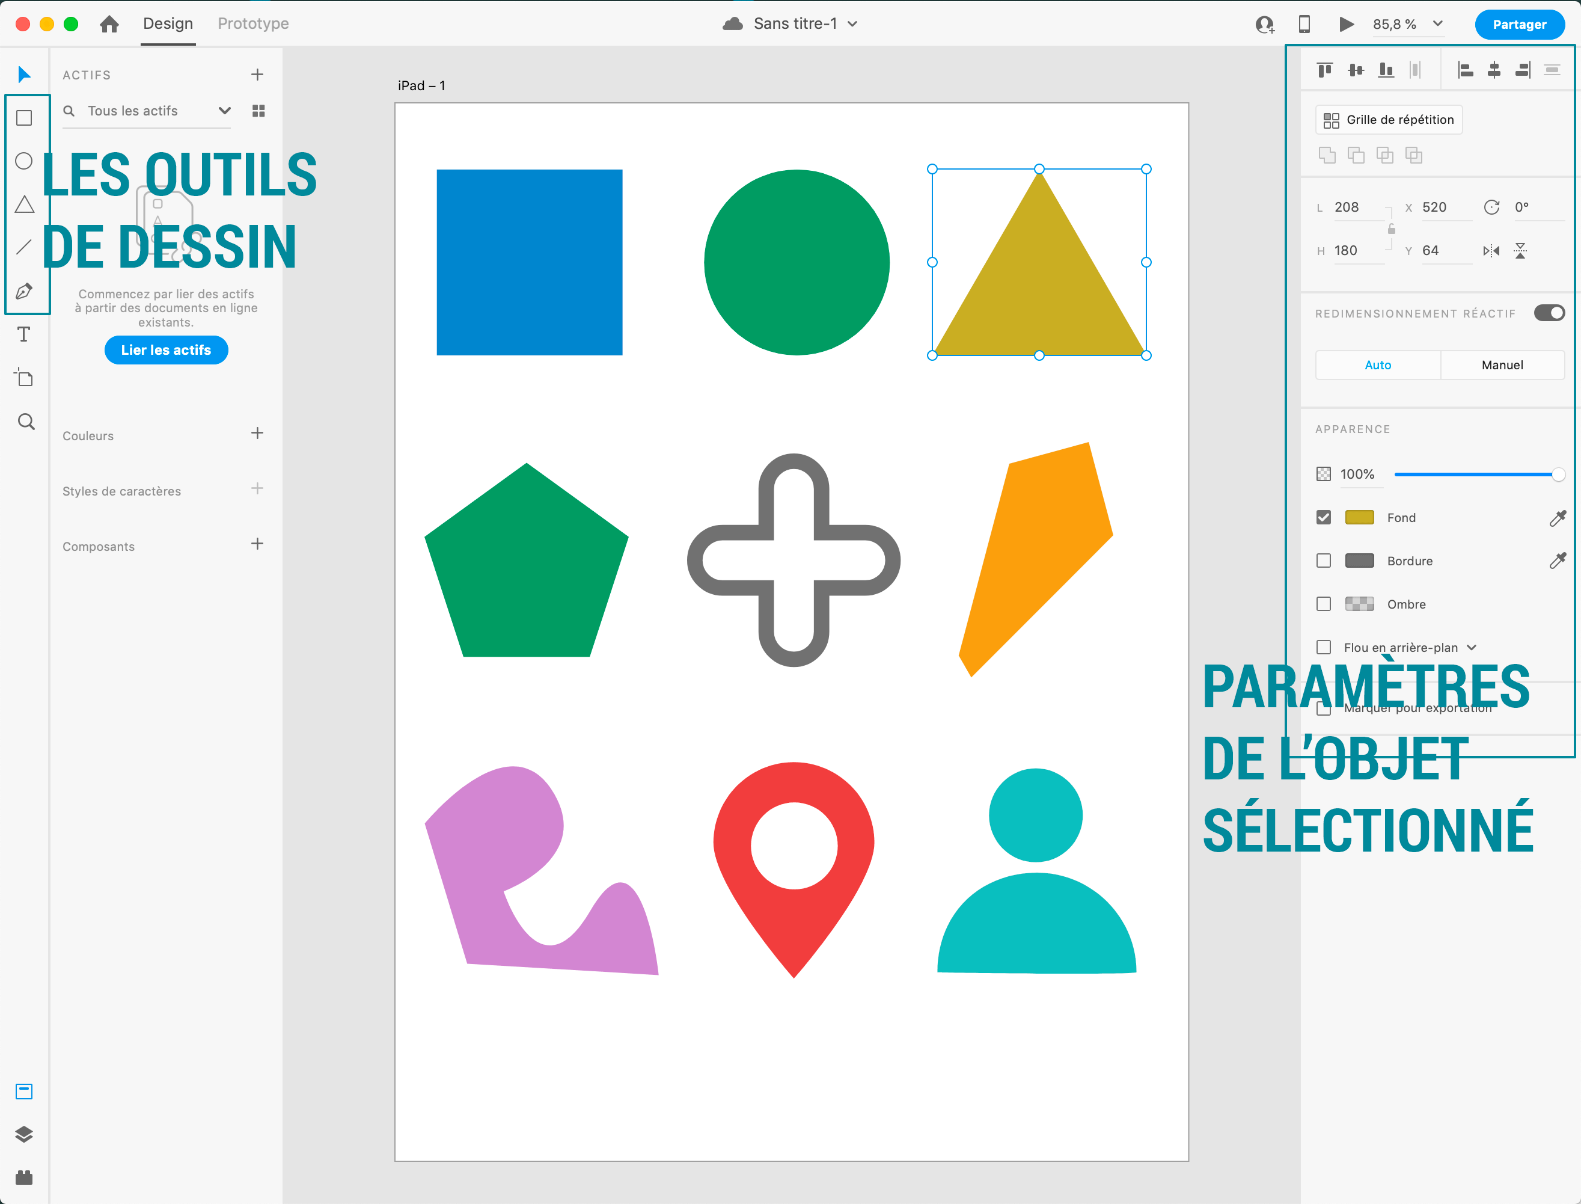Toggle the aspect ratio lock
The width and height of the screenshot is (1581, 1204).
[1391, 229]
